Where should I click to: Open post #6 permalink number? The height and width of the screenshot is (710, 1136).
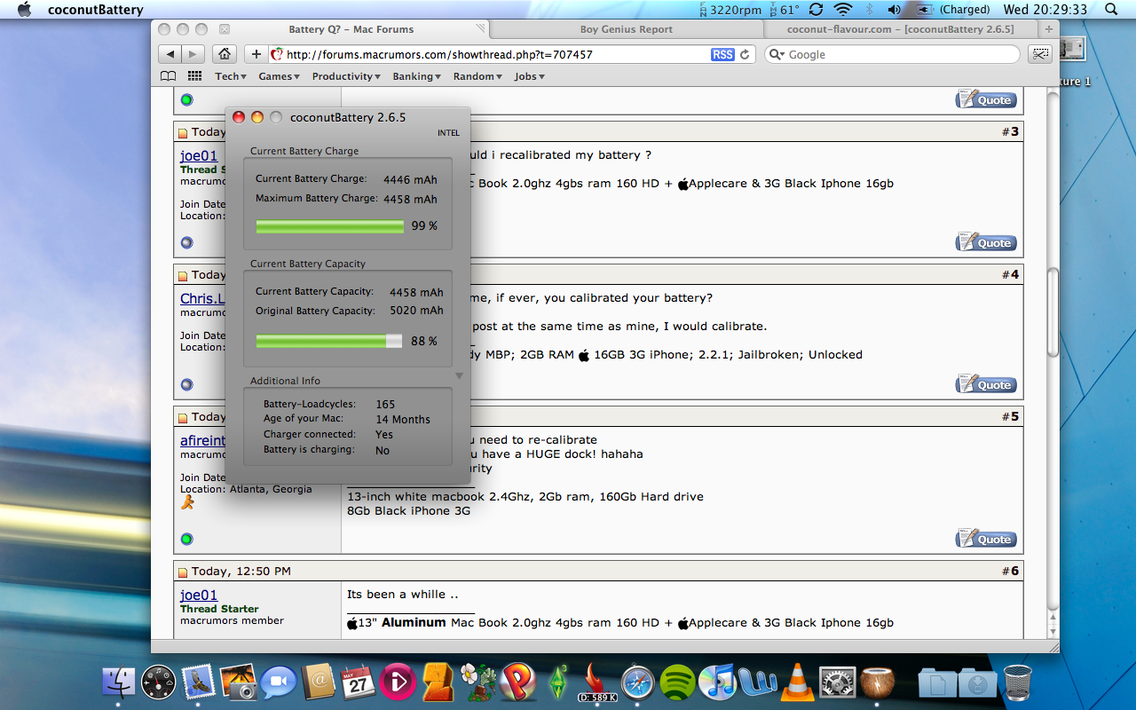click(1011, 571)
